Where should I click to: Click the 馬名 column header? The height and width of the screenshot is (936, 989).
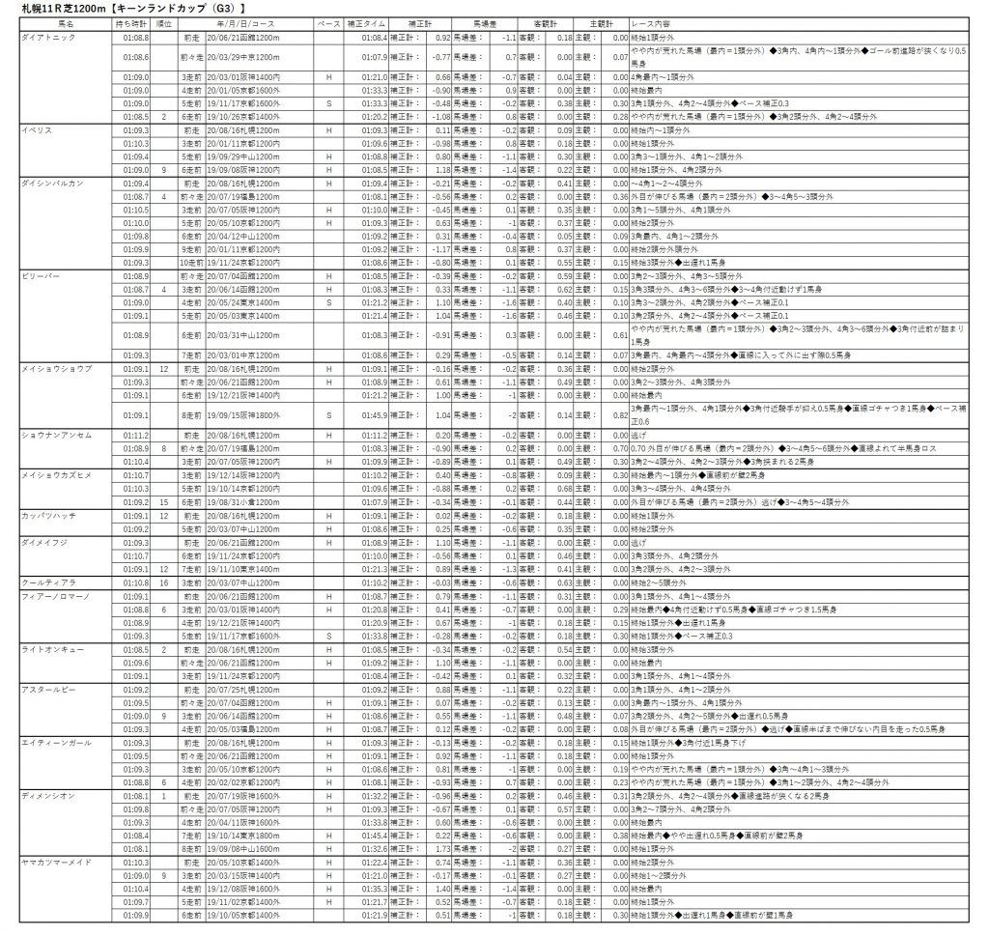[x=65, y=22]
